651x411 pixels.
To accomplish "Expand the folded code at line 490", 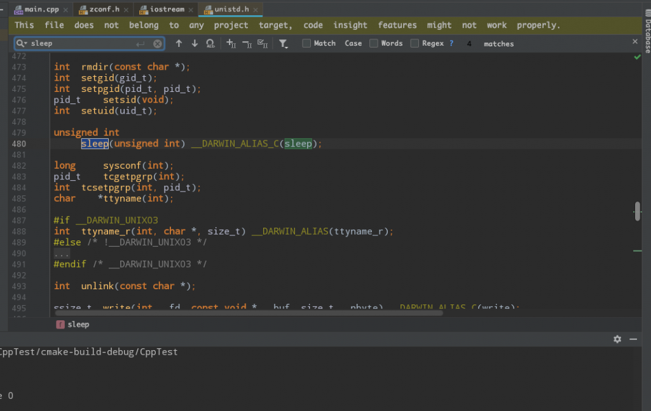I will point(62,254).
